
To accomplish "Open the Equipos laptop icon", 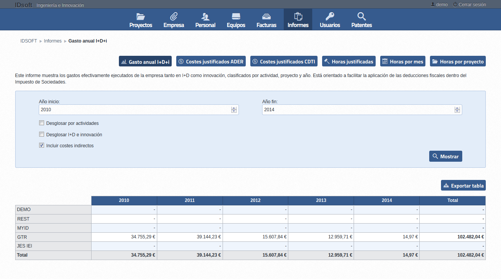I will pos(236,17).
